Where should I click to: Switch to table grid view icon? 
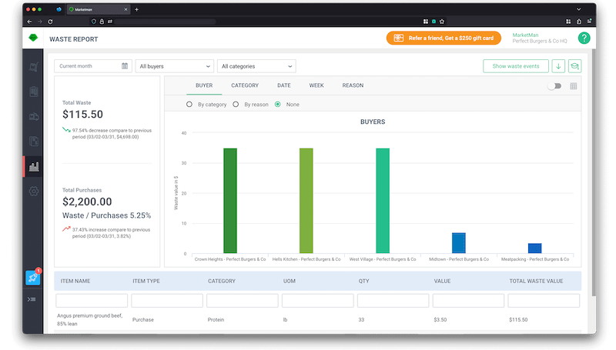pos(573,86)
